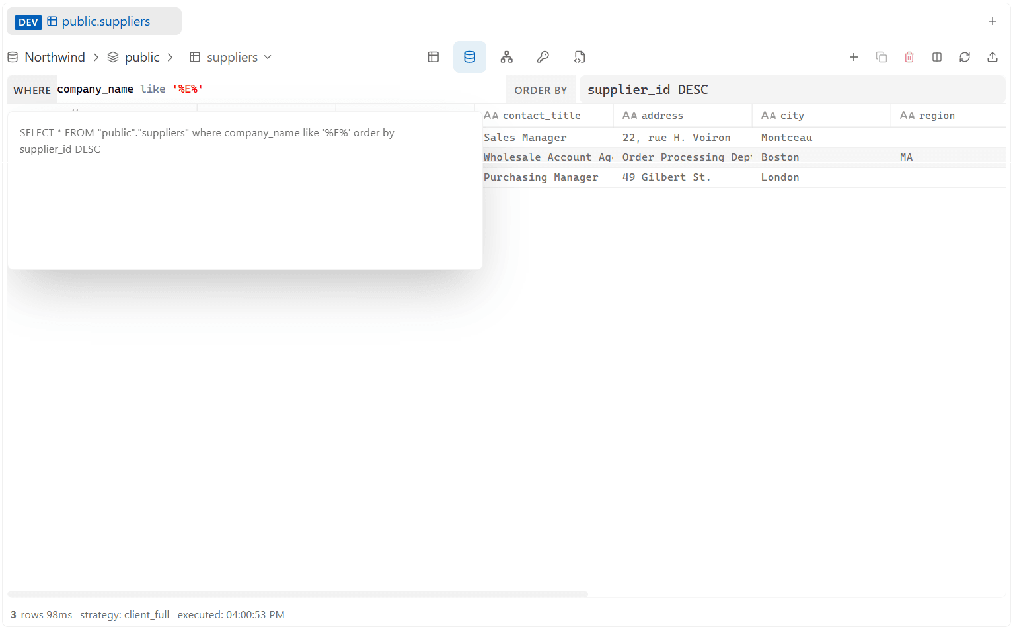Click the horizontal scrollbar at the bottom
This screenshot has height=631, width=1015.
coord(297,594)
